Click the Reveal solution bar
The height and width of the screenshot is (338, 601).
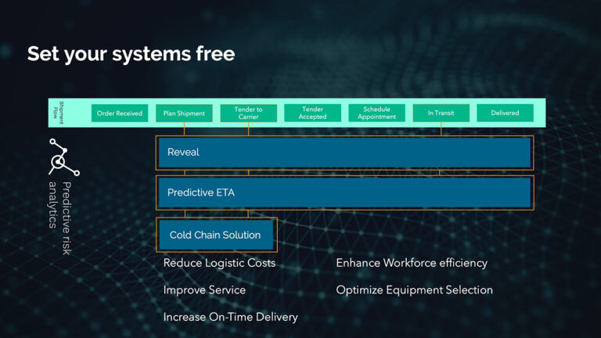pyautogui.click(x=344, y=153)
